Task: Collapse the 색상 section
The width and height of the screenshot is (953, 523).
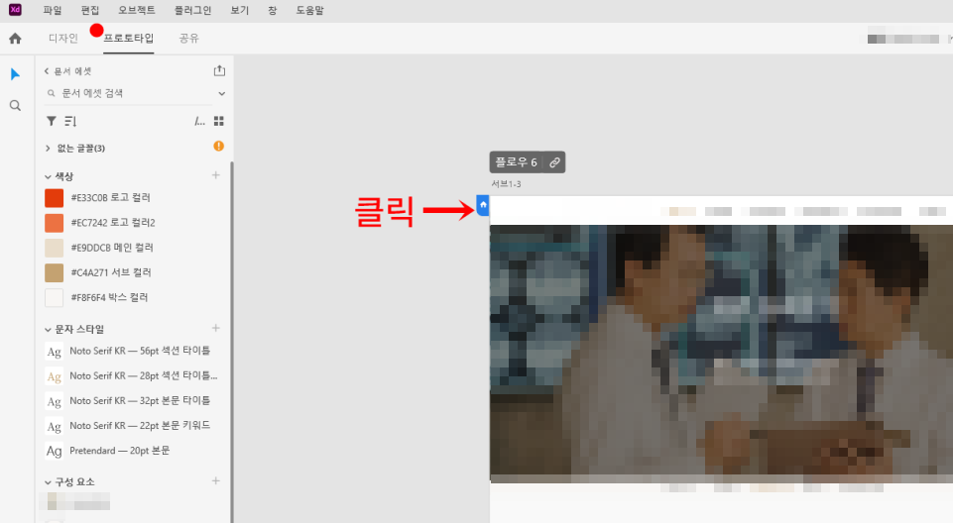Action: click(x=48, y=176)
